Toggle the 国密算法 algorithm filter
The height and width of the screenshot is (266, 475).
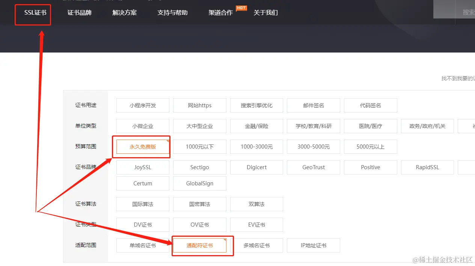199,204
